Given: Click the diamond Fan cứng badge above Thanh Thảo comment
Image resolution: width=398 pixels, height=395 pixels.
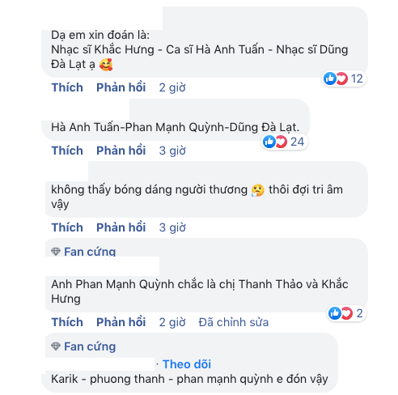Looking at the screenshot, I should coord(56,252).
